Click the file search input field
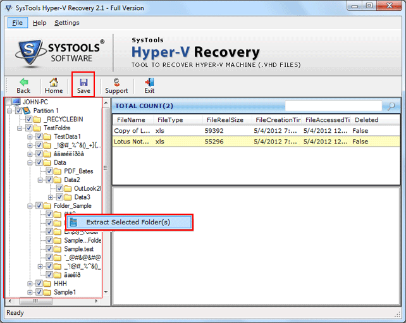406x323 pixels. [x=333, y=106]
